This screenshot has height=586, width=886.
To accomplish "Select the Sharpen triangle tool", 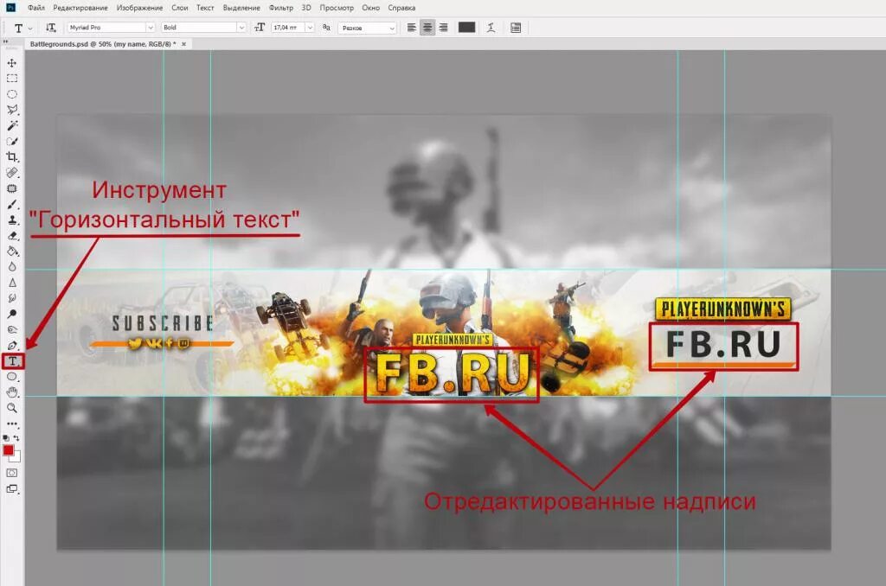I will [12, 283].
